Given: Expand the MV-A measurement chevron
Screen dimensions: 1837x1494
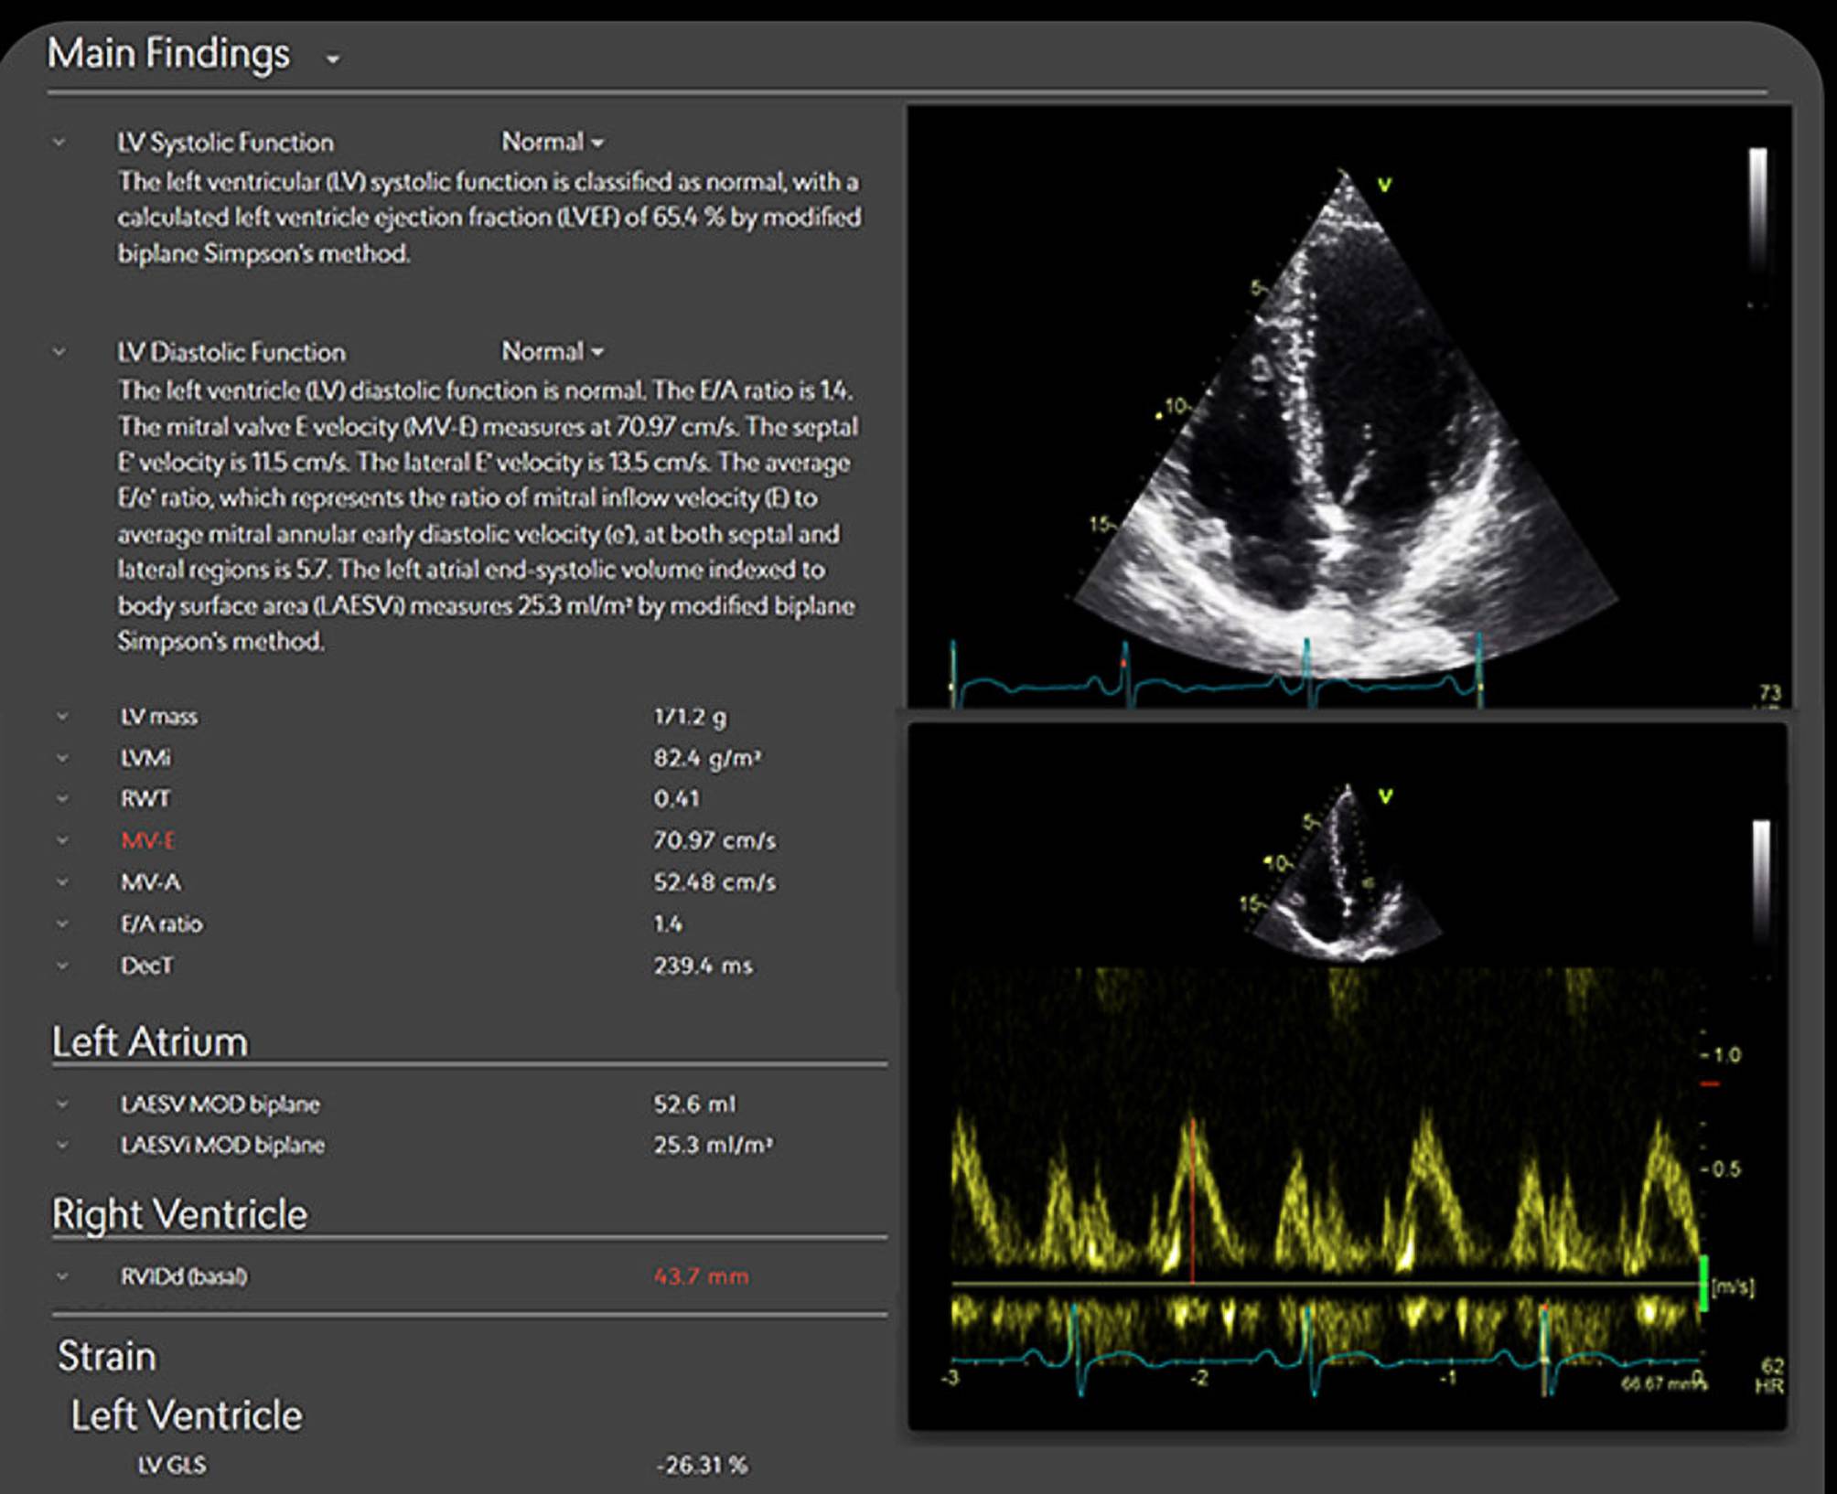Looking at the screenshot, I should (62, 882).
